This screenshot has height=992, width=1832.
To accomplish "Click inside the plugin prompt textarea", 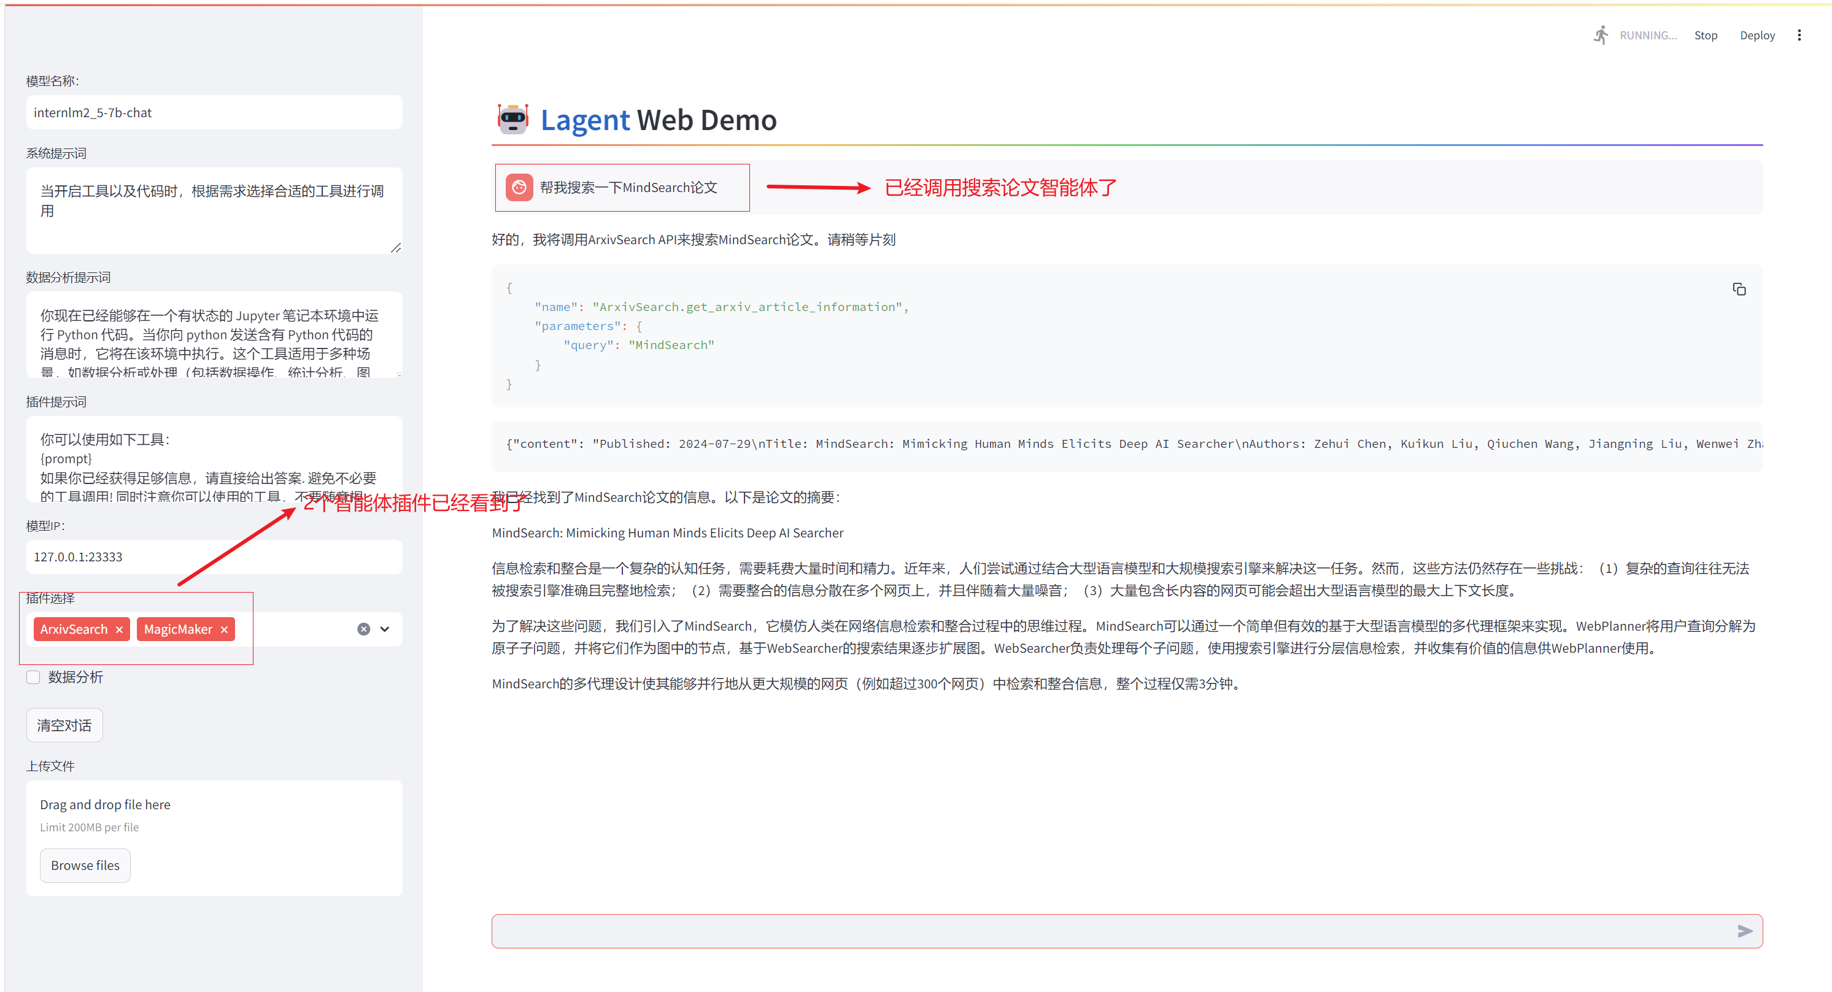I will point(214,459).
